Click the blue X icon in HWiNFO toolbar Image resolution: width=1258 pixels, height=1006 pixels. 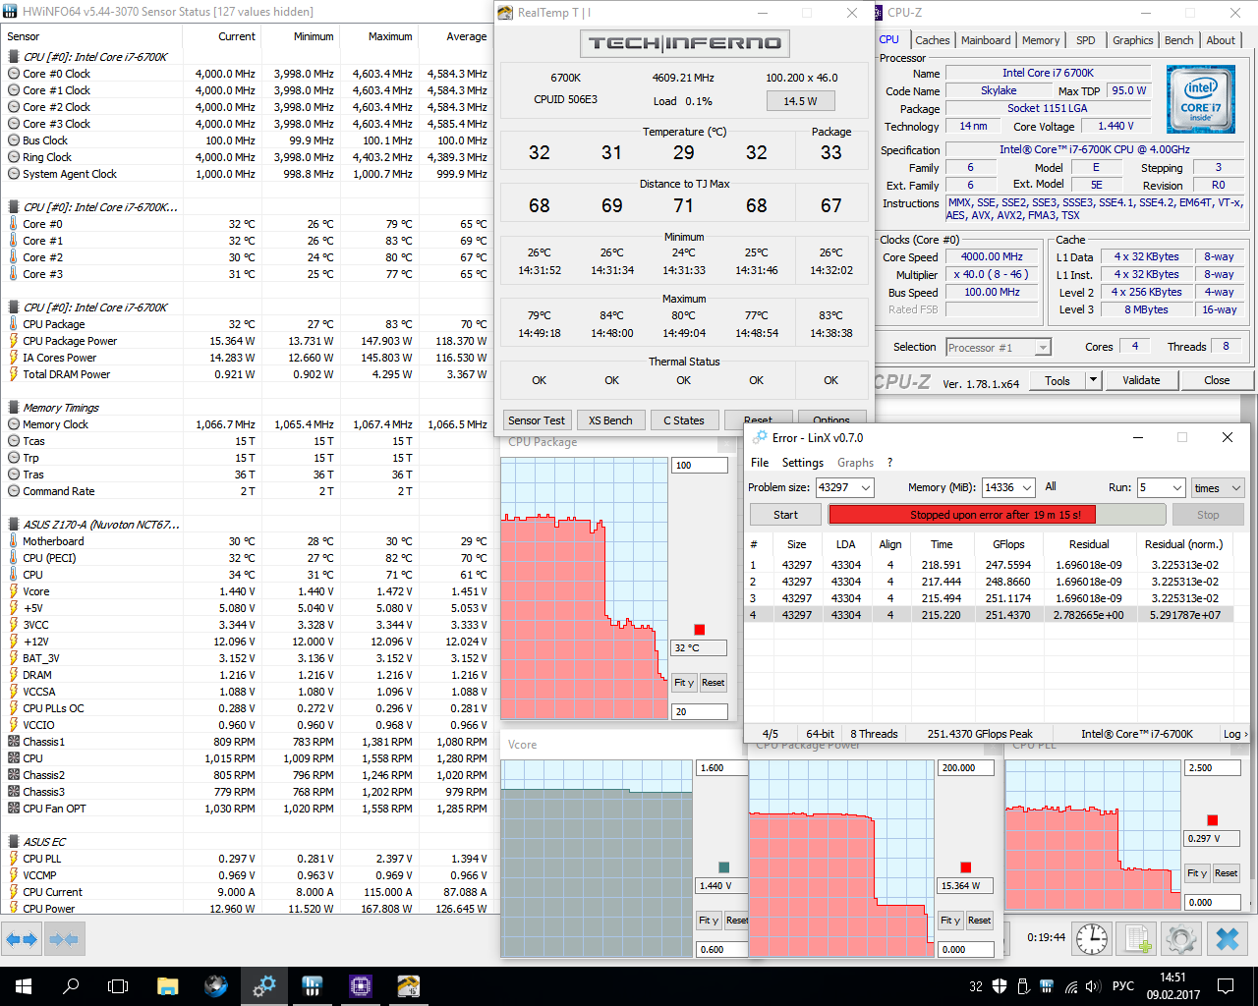click(1228, 938)
